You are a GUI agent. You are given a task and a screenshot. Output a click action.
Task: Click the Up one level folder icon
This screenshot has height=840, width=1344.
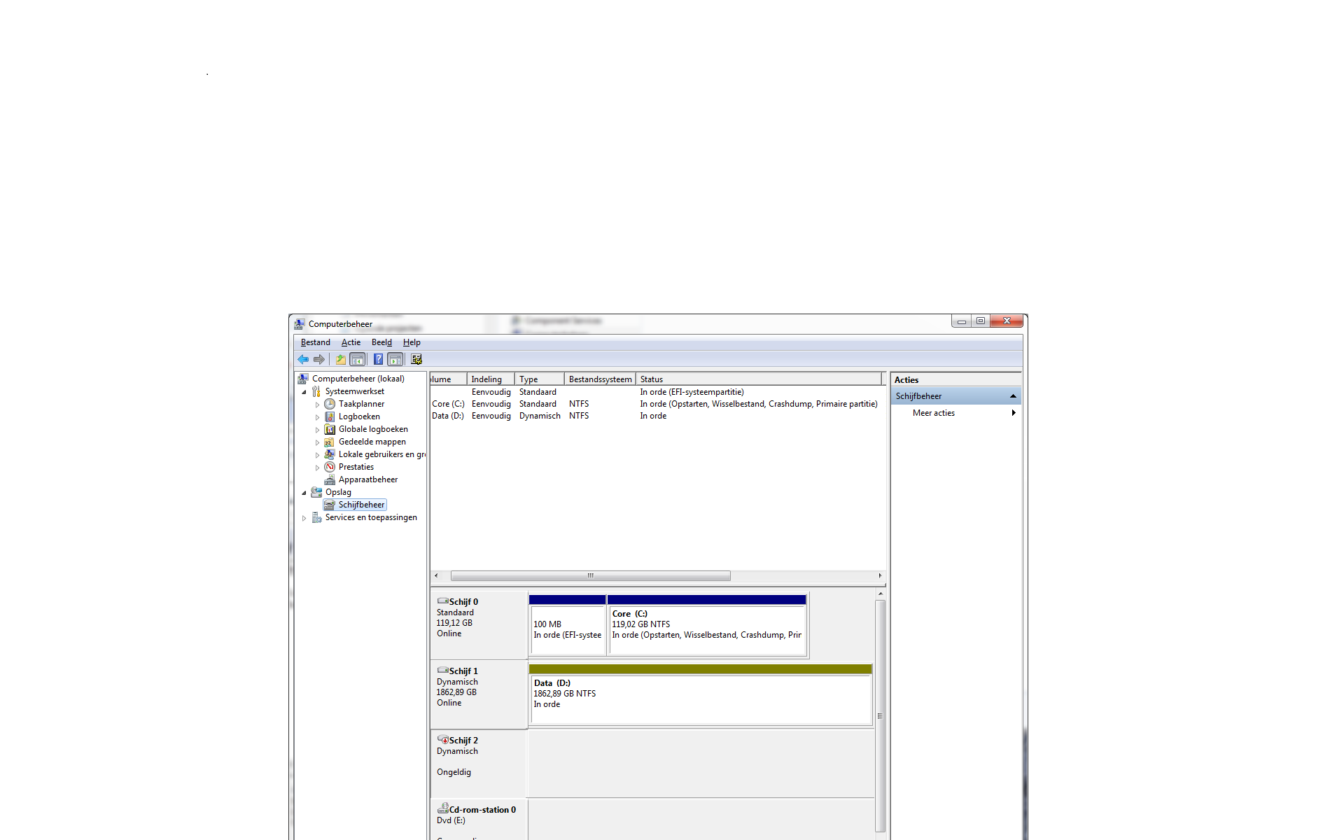pyautogui.click(x=340, y=359)
